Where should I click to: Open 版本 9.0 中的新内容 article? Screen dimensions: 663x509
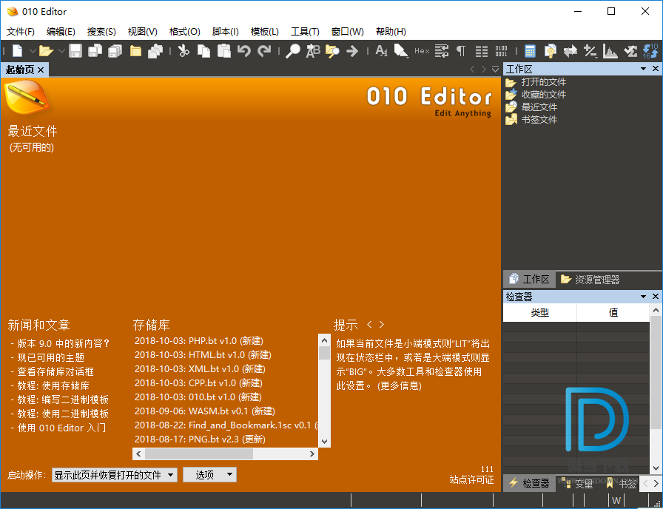pos(64,343)
